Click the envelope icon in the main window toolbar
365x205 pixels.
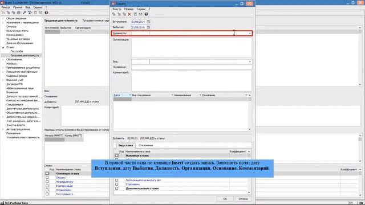point(40,13)
